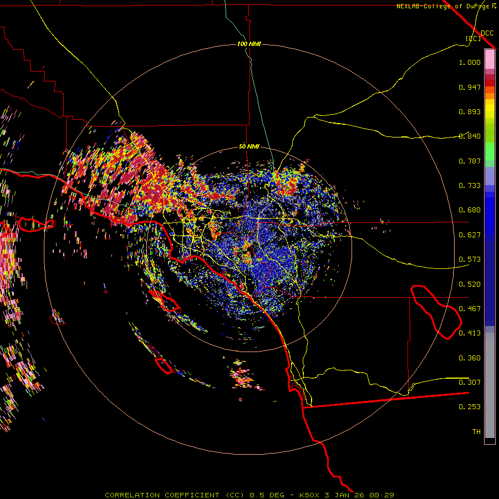
Task: Click the 50 NMI range ring label
Action: coord(249,146)
